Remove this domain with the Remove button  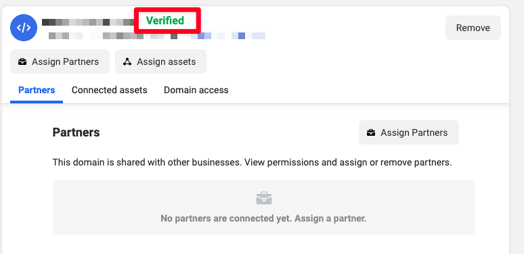tap(473, 28)
